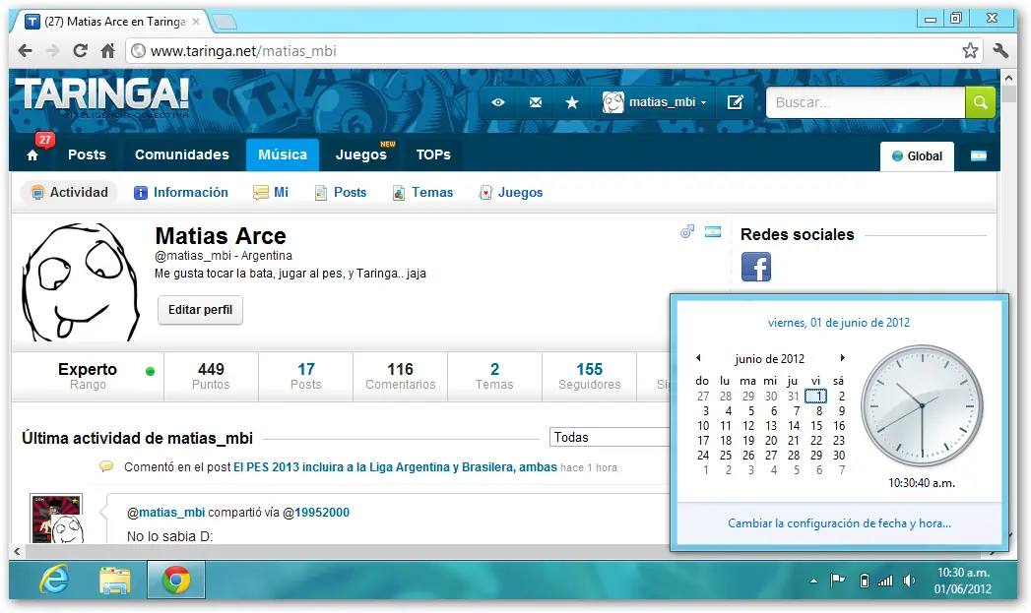Click the Argentina flag next to Global
Viewport: 1031px width, 613px height.
[x=979, y=156]
